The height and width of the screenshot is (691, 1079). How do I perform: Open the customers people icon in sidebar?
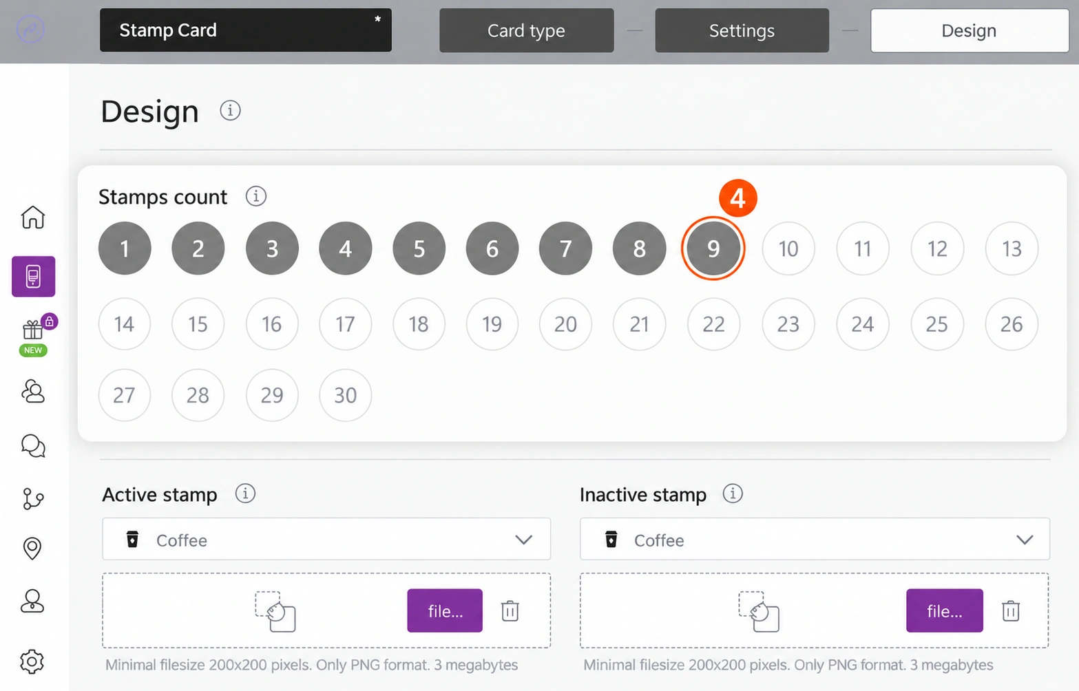(x=33, y=391)
